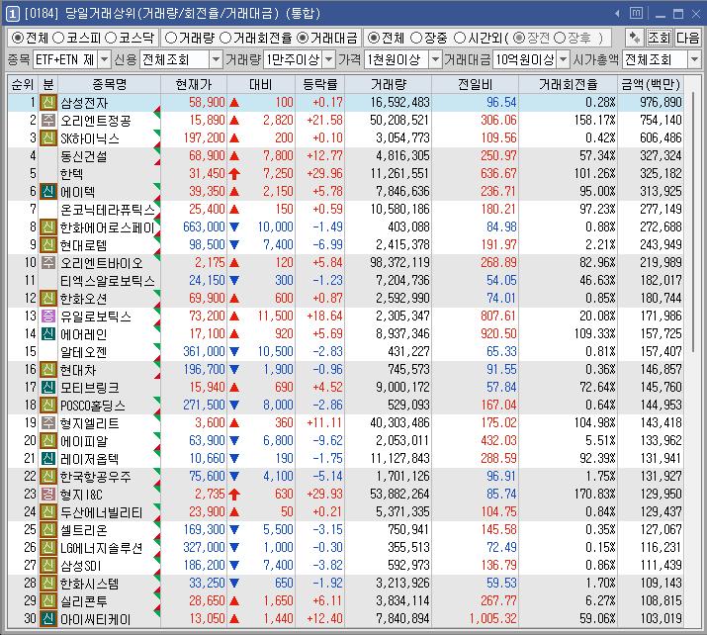
Task: Click the 두산에너빌리티 stock name
Action: click(x=102, y=512)
